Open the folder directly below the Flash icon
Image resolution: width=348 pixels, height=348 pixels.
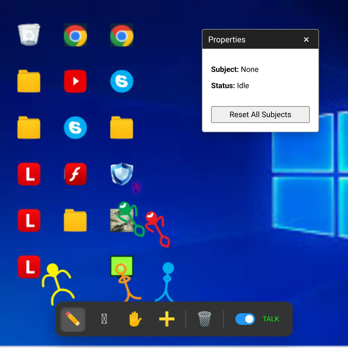(x=75, y=220)
